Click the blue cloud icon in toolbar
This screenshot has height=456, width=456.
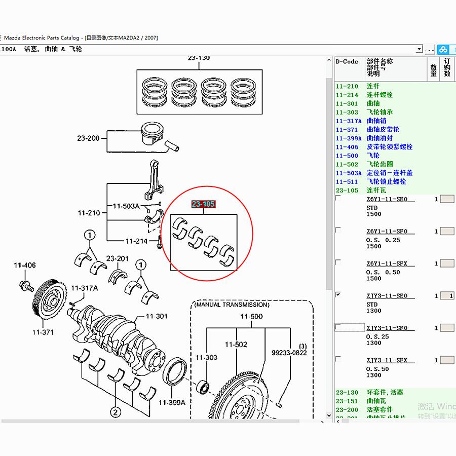tap(443, 50)
